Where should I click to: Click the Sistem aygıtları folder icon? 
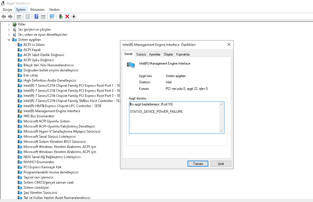(14, 40)
